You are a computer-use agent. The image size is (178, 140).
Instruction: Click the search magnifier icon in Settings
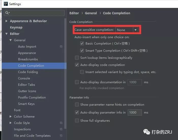click(x=7, y=13)
